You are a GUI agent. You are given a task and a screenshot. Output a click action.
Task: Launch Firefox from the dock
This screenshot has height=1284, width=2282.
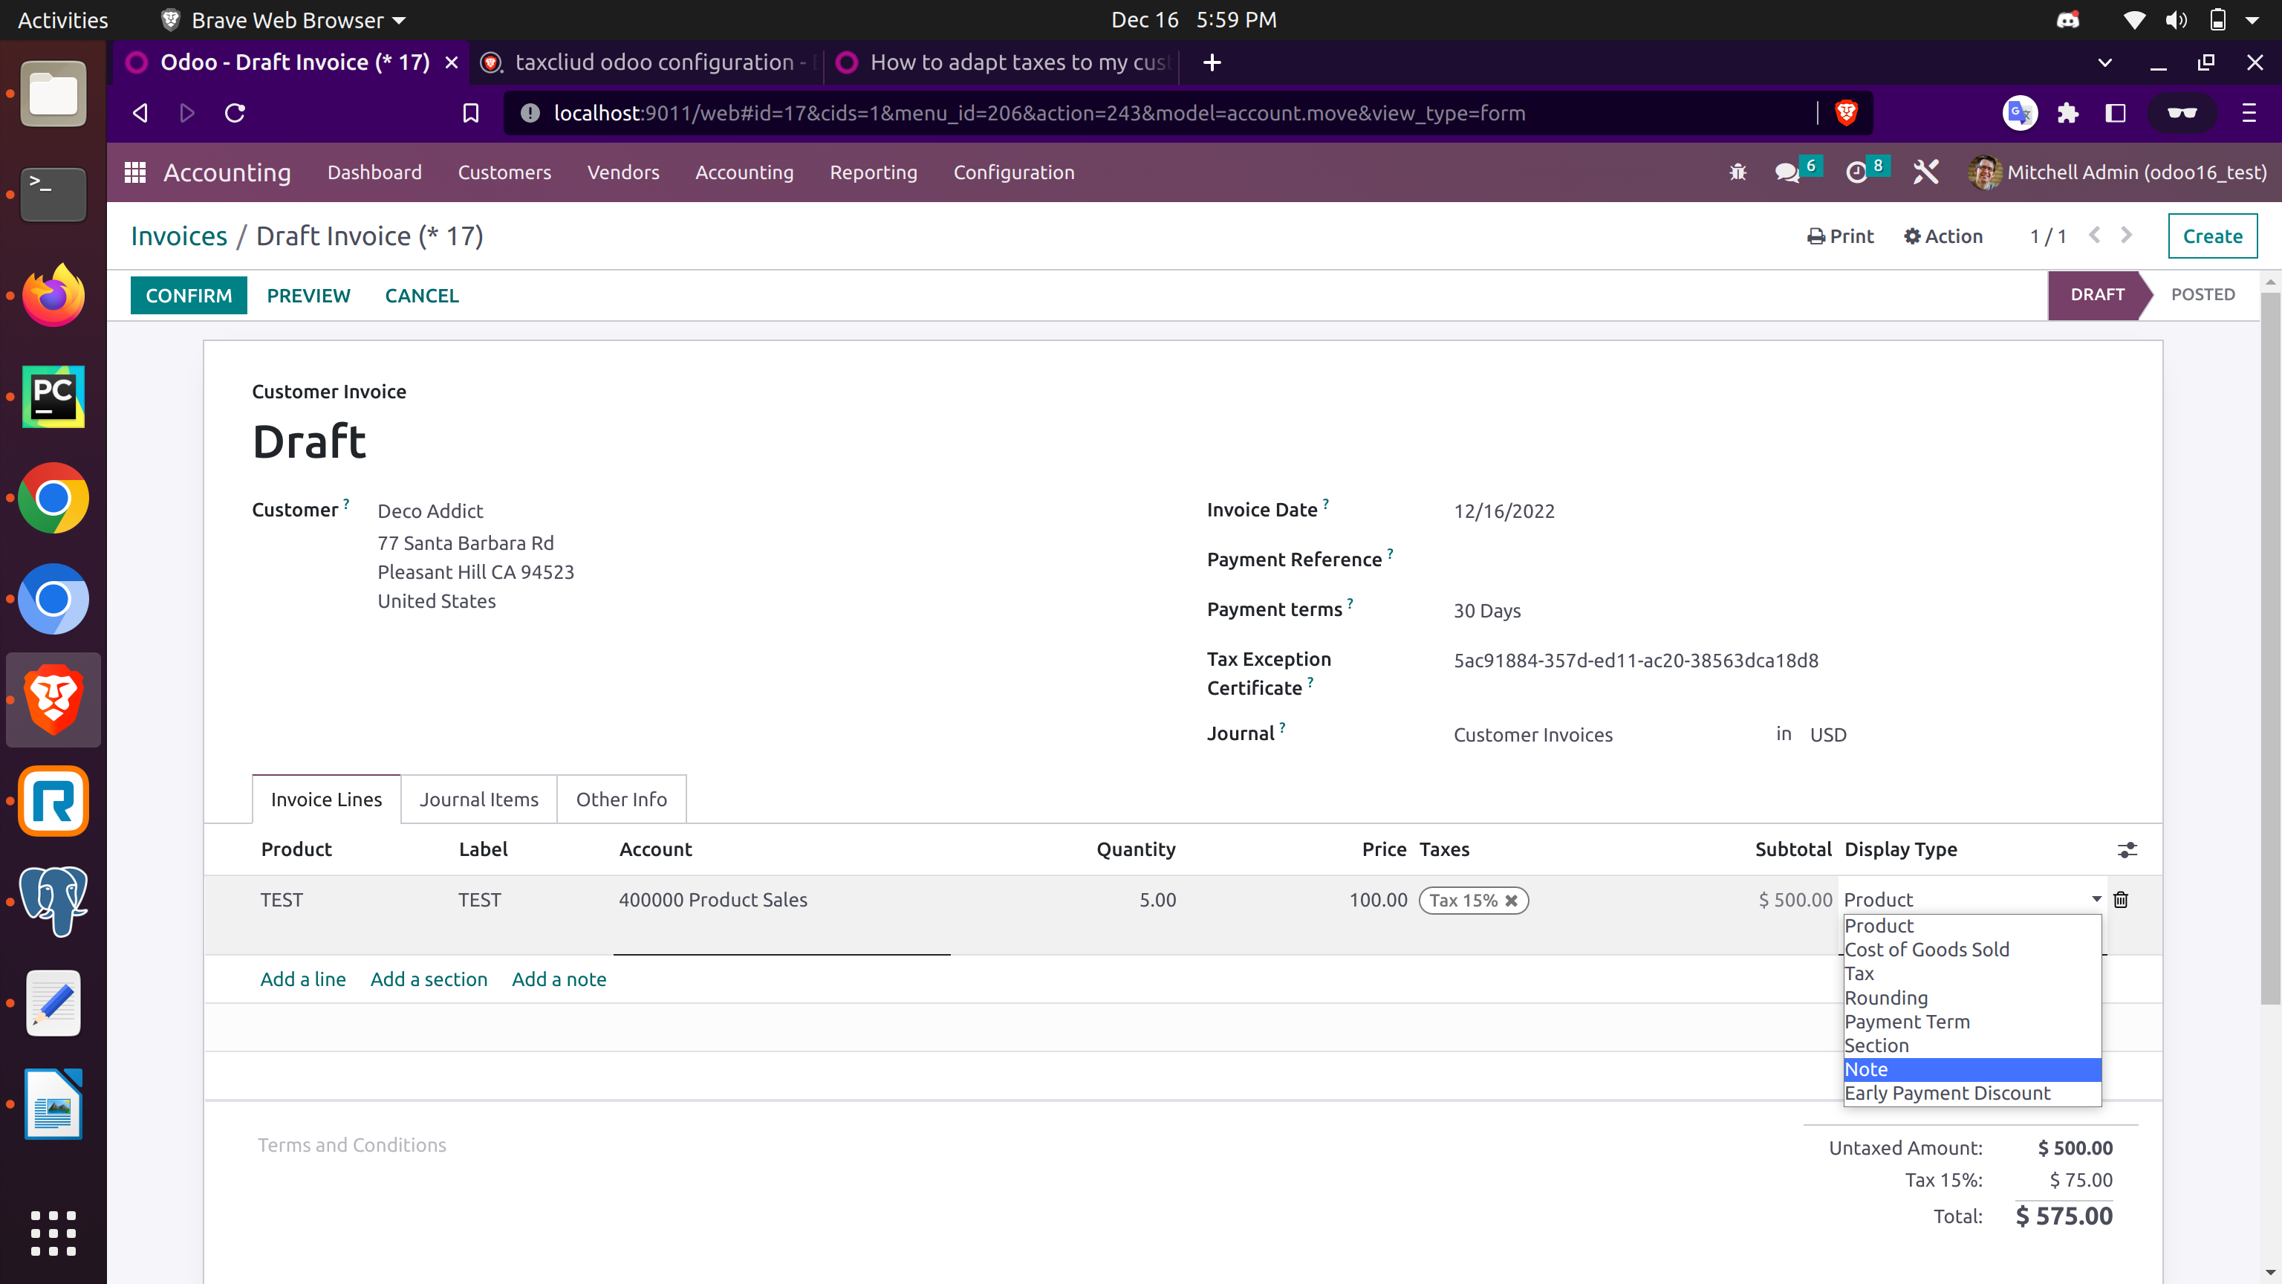[x=53, y=295]
